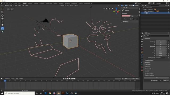Toggle viewport overlays button
Image resolution: width=170 pixels, height=95 pixels.
pyautogui.click(x=126, y=6)
